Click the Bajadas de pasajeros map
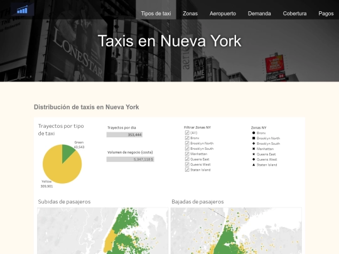 236,231
